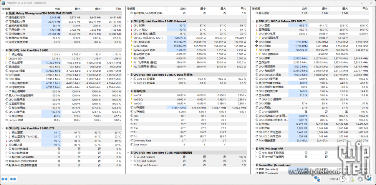Image resolution: width=376 pixels, height=185 pixels.
Task: Click the thermometer icon beside 核心最大值
Action: click(7, 144)
